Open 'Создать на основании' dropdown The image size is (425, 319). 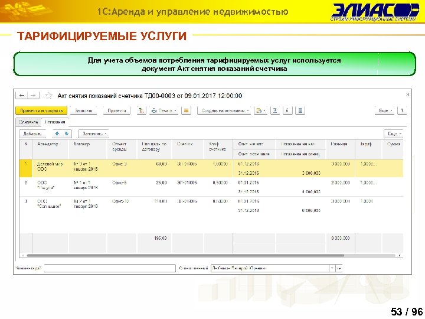click(x=224, y=110)
